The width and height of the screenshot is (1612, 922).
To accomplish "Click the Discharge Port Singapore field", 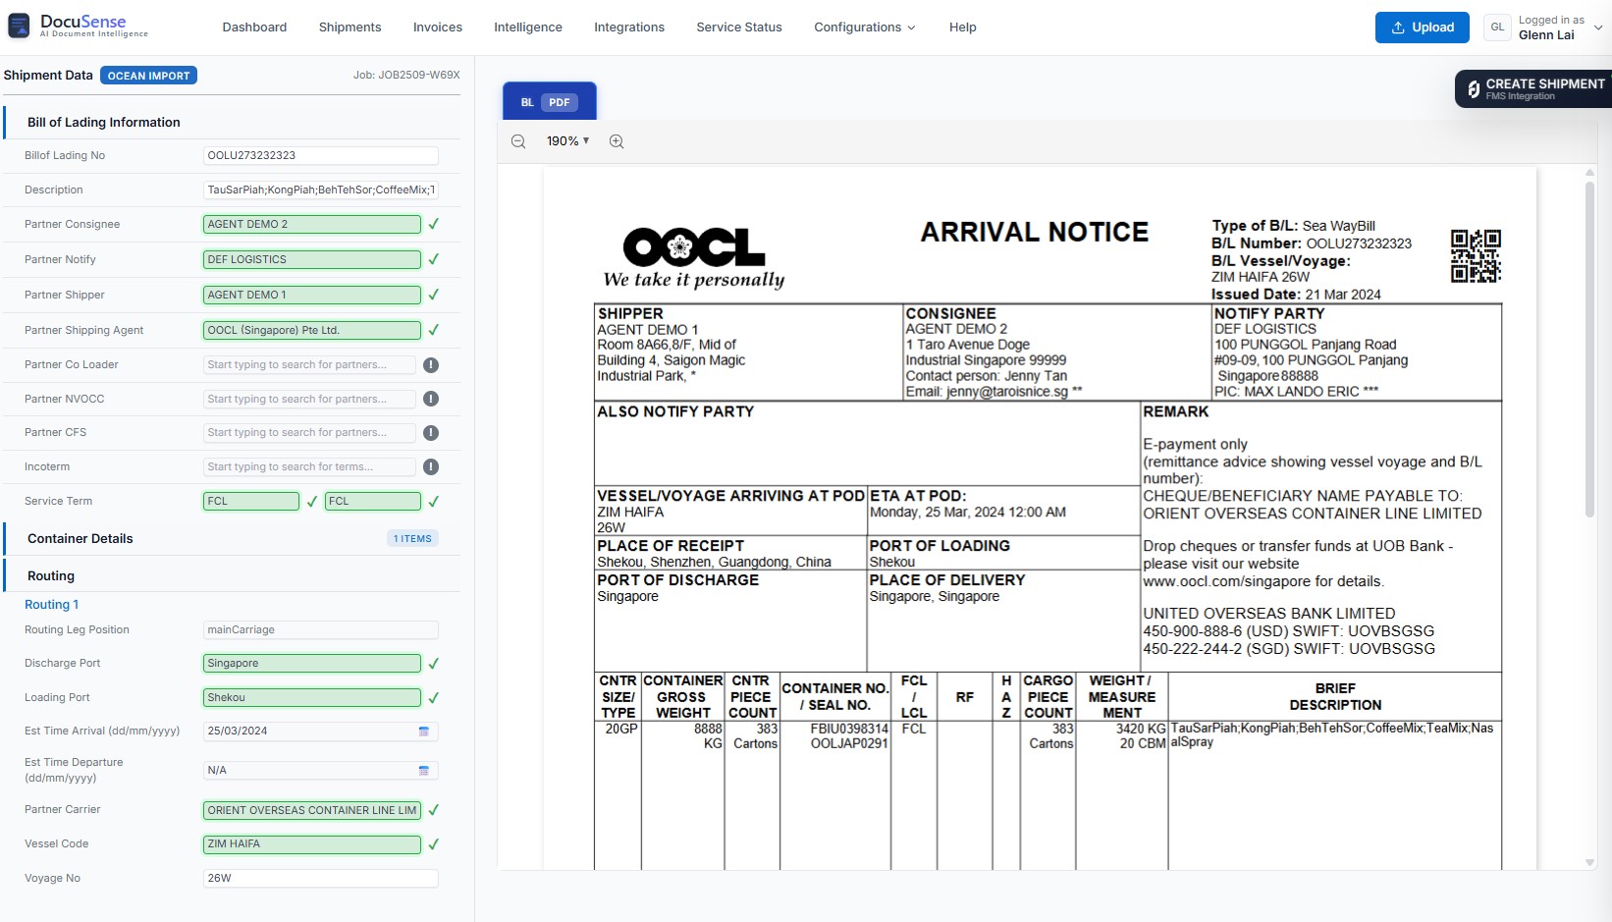I will tap(312, 664).
